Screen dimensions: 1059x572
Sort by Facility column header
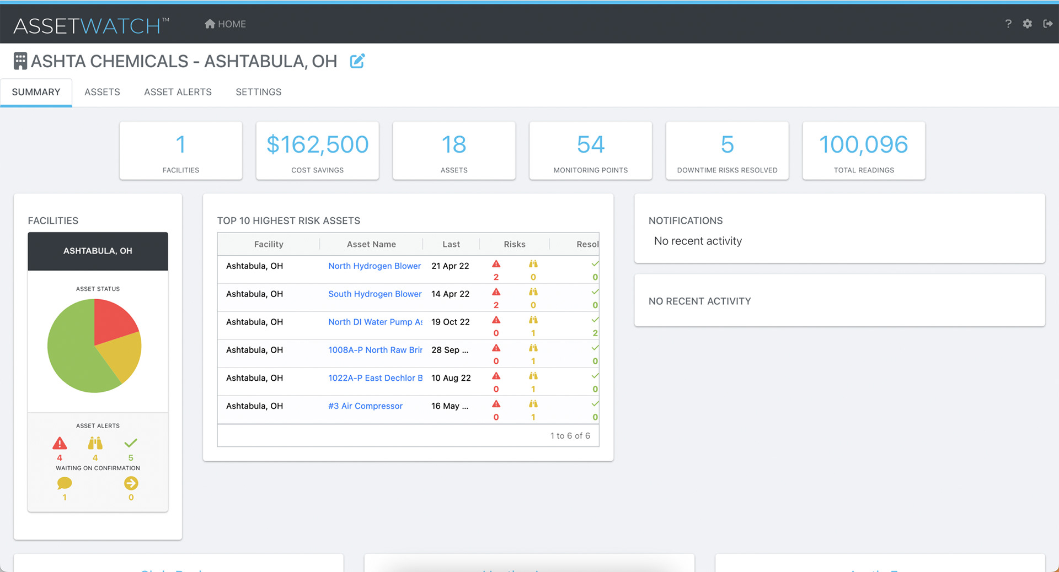pyautogui.click(x=269, y=244)
